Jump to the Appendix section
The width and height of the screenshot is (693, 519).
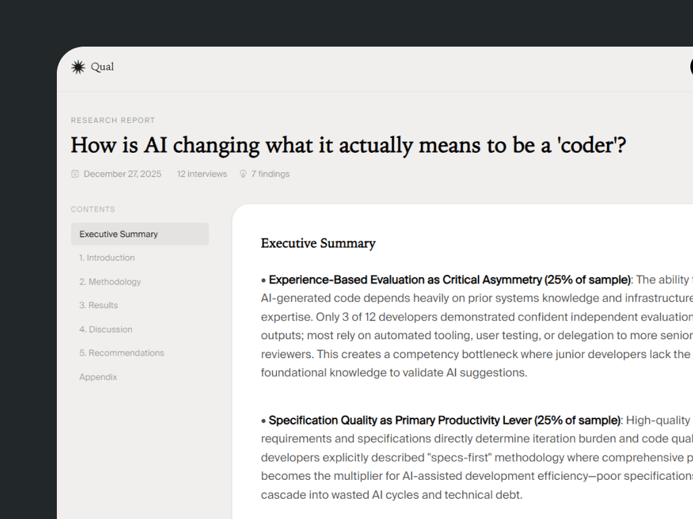point(98,377)
